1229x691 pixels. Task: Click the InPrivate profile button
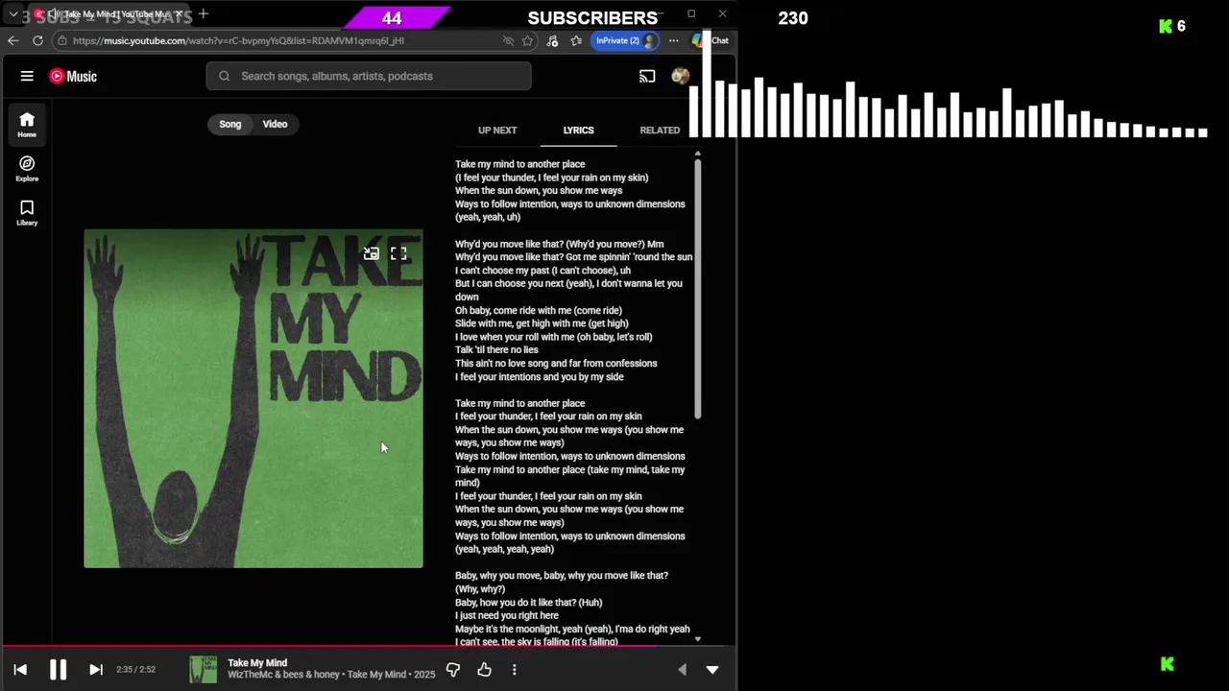coord(625,40)
